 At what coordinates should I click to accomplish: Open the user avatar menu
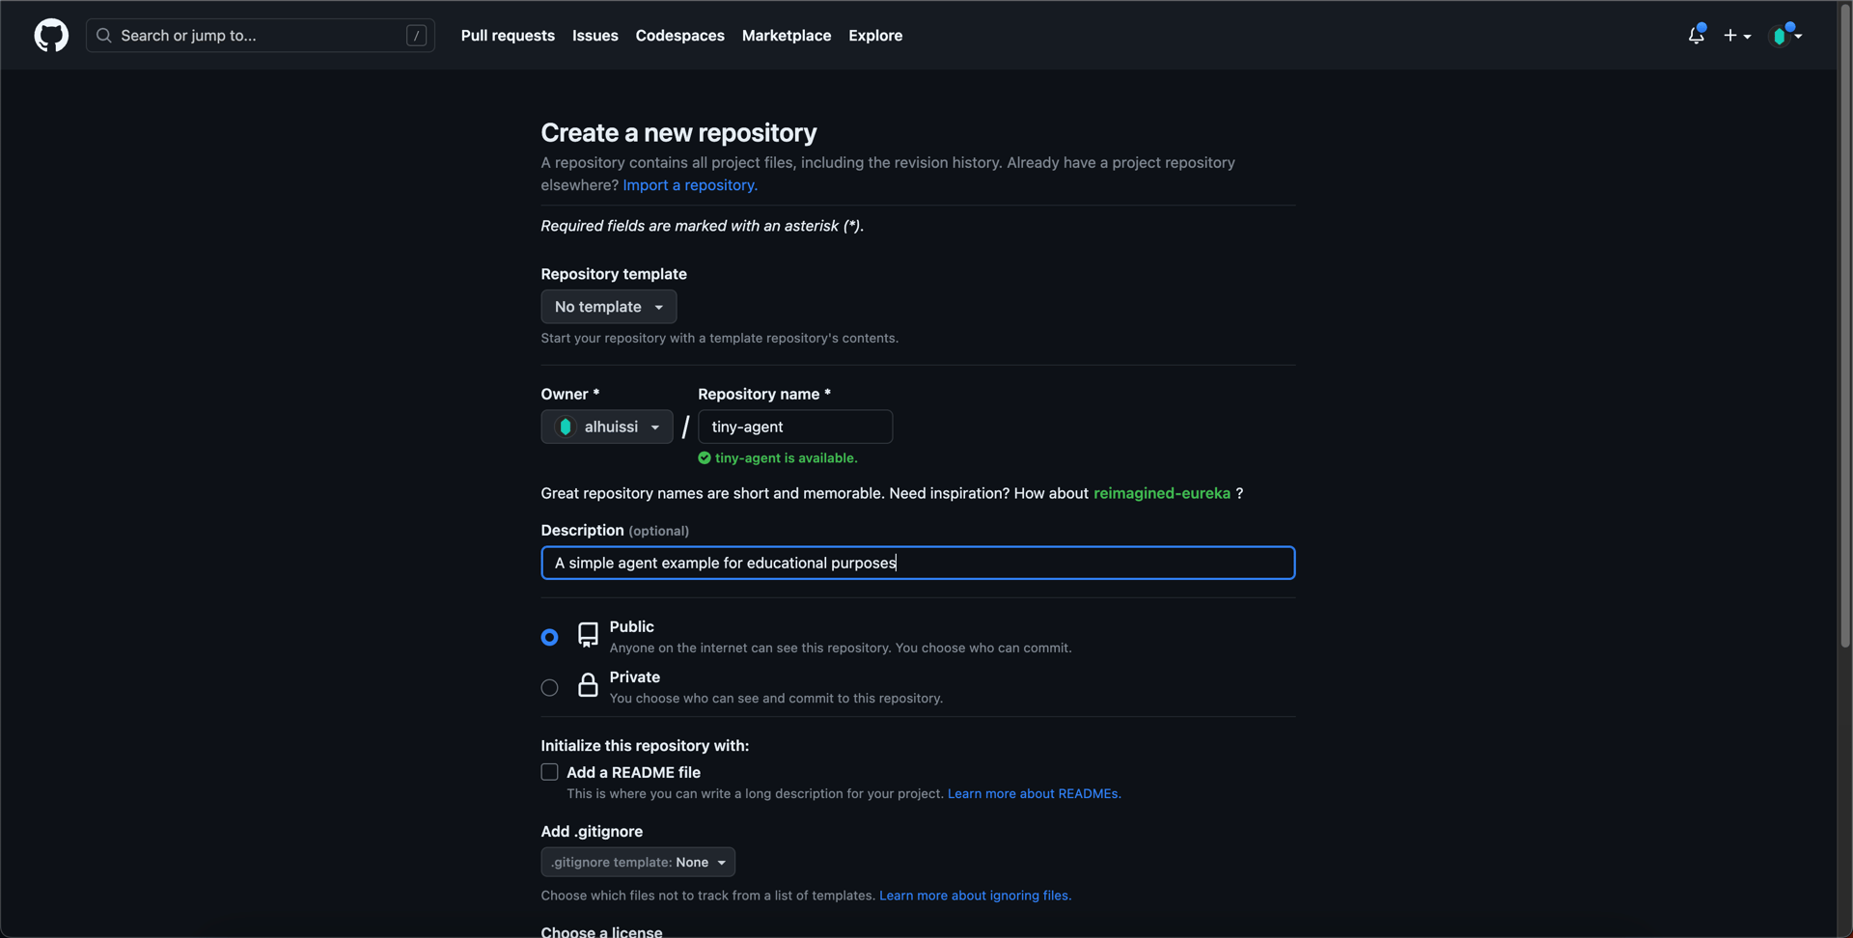(x=1784, y=36)
